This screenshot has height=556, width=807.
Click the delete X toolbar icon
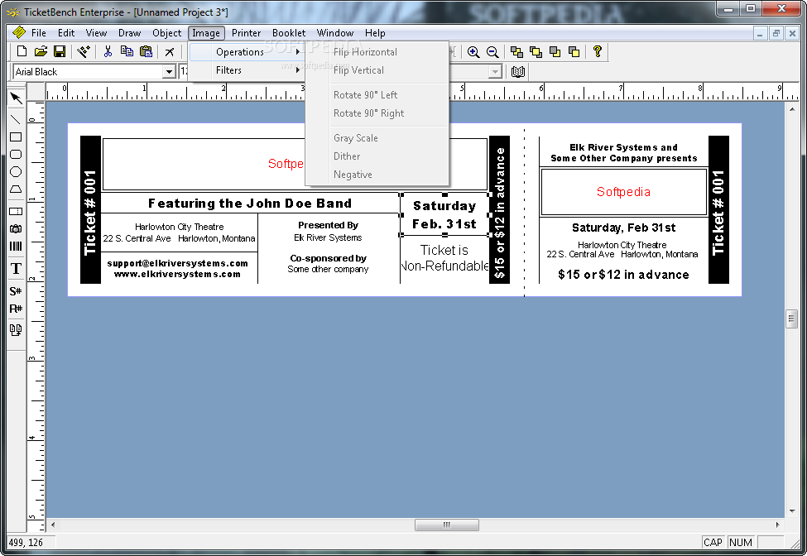click(170, 51)
